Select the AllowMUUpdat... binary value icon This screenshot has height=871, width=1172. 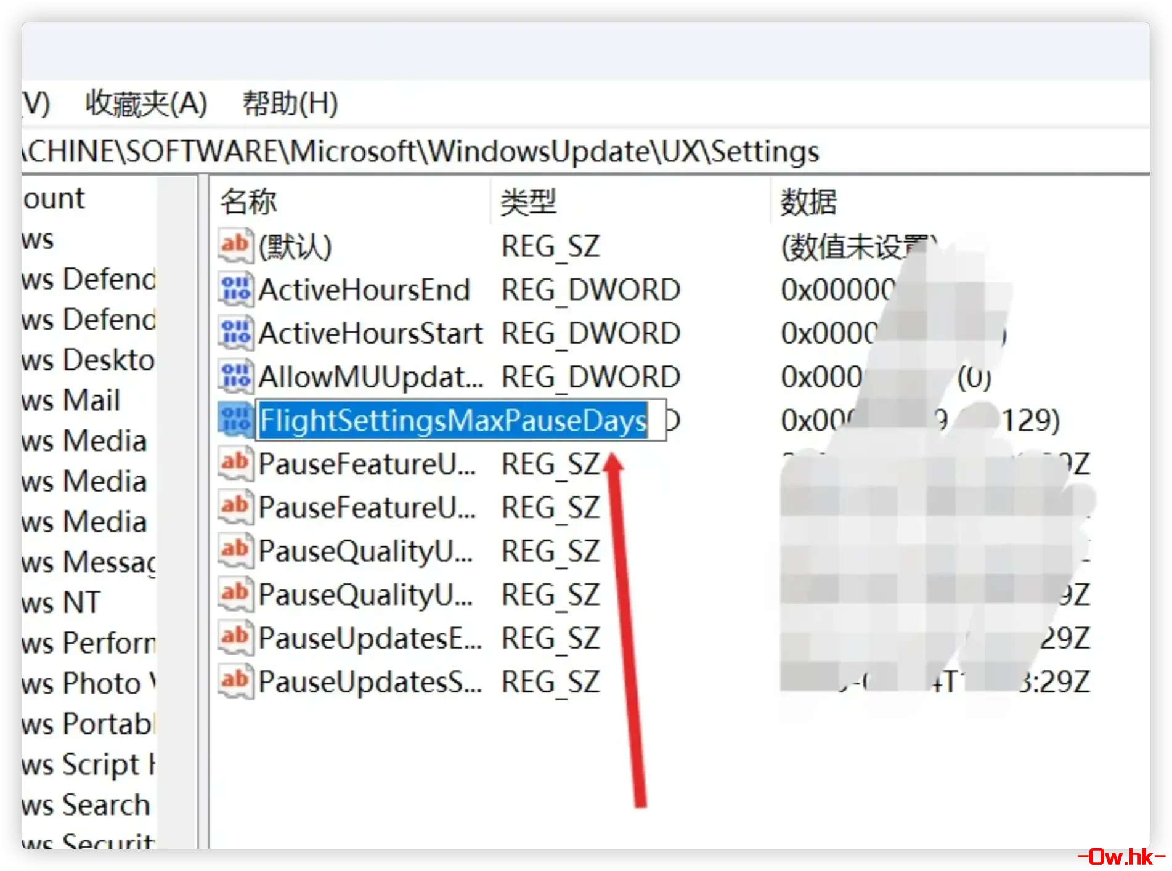(235, 376)
